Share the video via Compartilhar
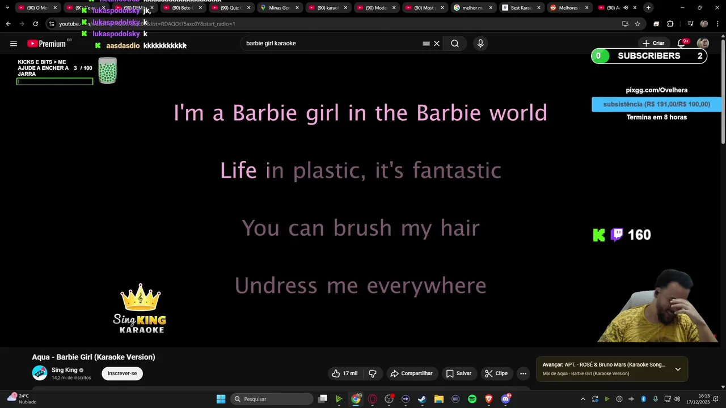 click(412, 373)
